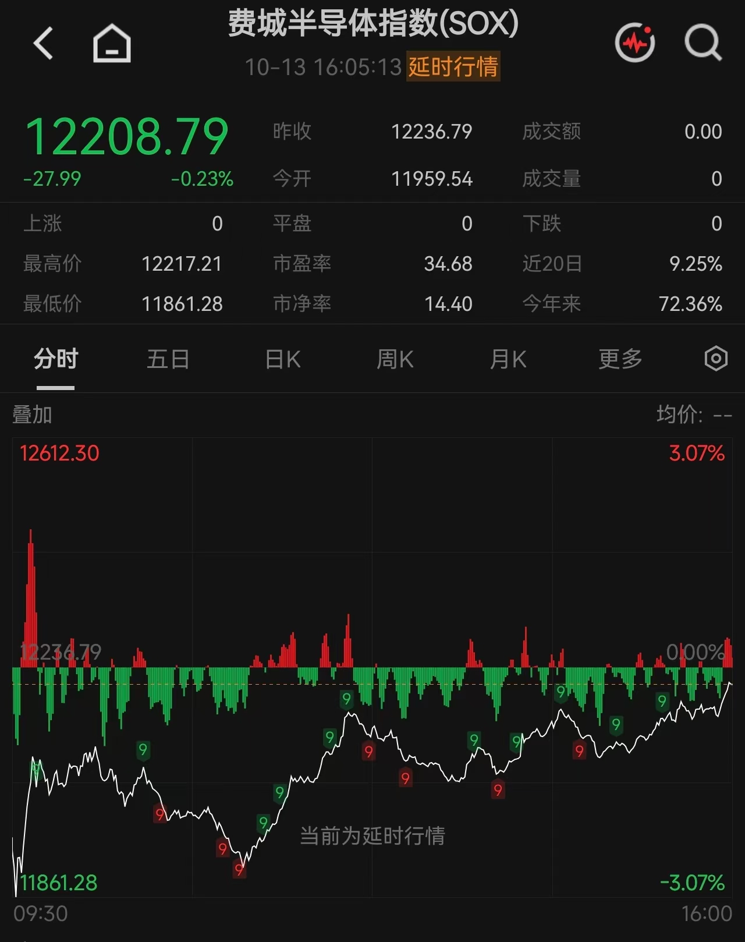Tap the 叠加 overlay button
Screen dimensions: 745x942
[33, 415]
